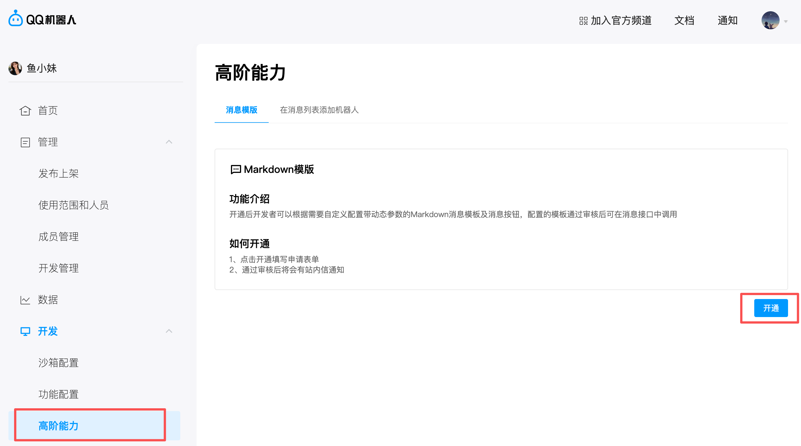Image resolution: width=801 pixels, height=446 pixels.
Task: Collapse the 开发 section chevron
Action: 169,331
